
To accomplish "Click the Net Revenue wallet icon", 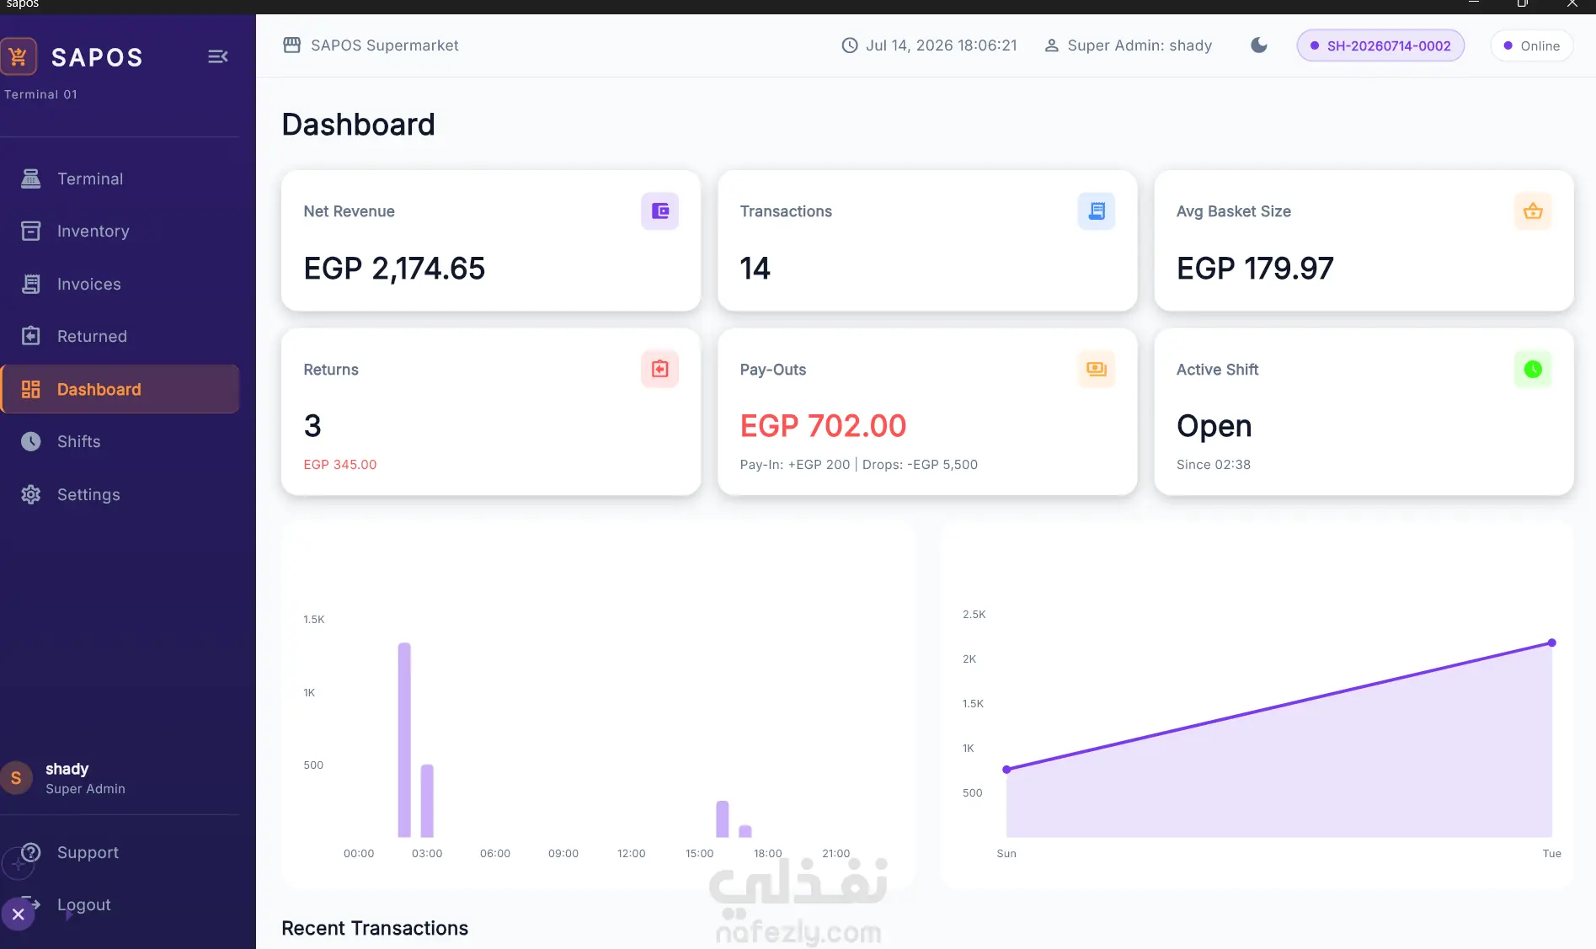I will click(660, 211).
